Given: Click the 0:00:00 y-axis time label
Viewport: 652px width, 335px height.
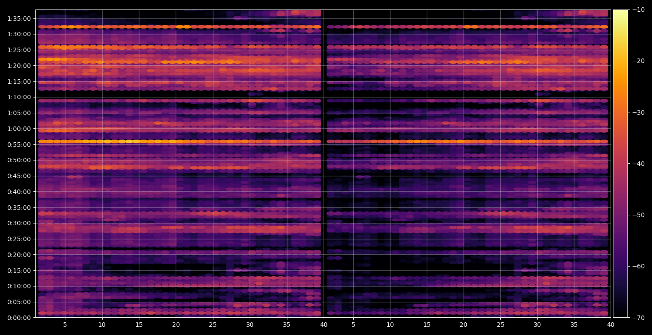Looking at the screenshot, I should click(19, 318).
